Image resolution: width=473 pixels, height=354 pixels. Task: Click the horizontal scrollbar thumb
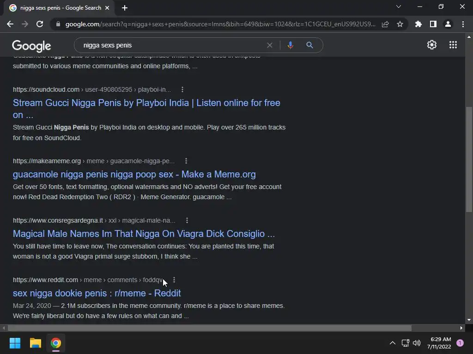tap(210, 328)
